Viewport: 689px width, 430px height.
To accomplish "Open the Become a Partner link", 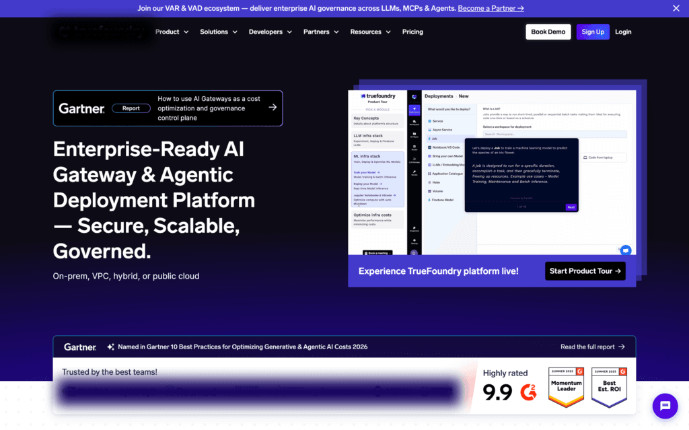I will (x=491, y=8).
